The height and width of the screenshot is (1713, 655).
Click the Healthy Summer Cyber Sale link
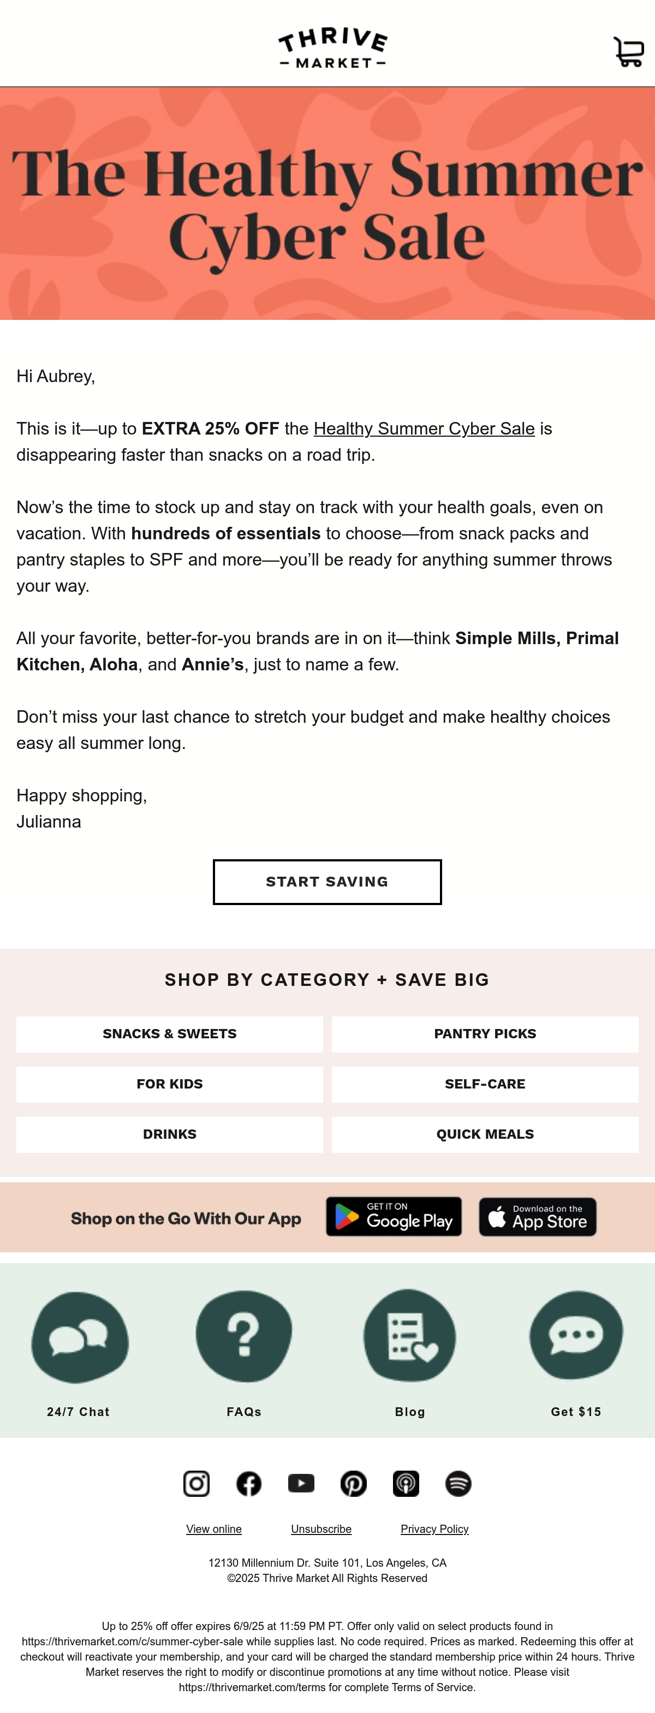click(424, 428)
